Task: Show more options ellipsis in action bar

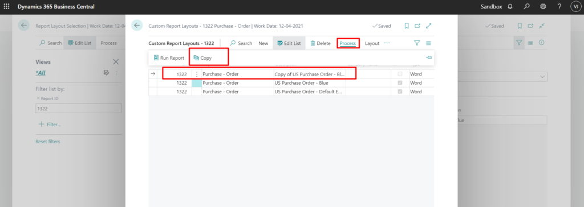Action: [387, 43]
